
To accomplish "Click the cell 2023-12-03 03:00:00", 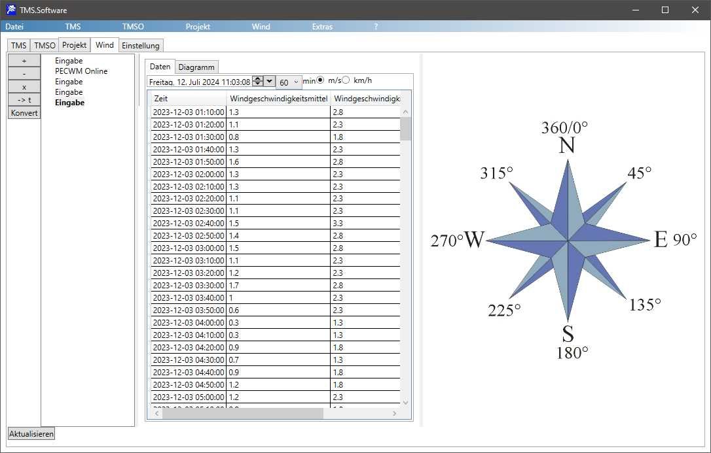I will [189, 248].
